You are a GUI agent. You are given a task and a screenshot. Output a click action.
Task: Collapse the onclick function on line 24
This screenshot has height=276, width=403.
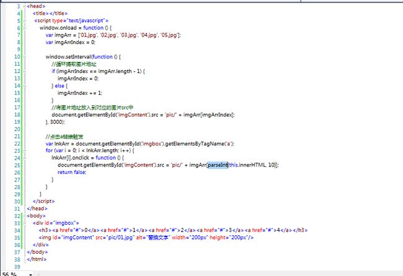(25, 158)
